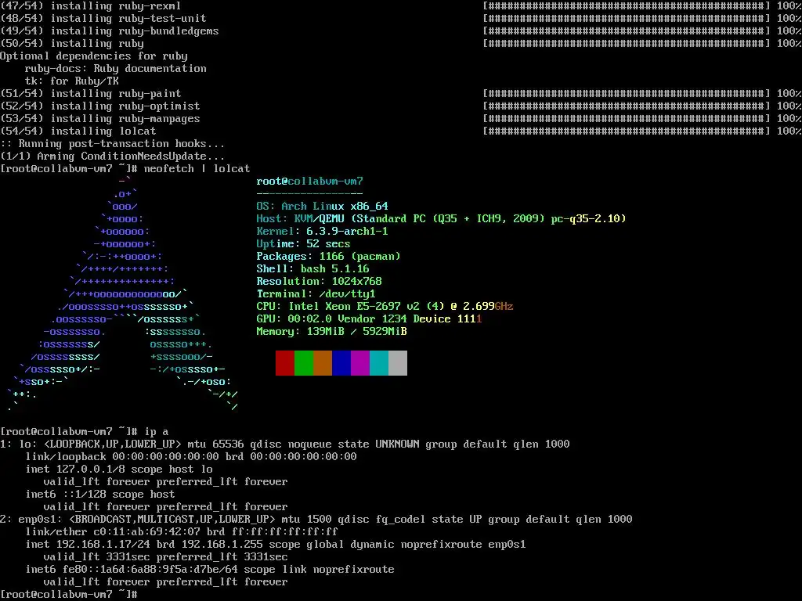Click the 'Host: KVM/QEMU' line

click(x=442, y=219)
